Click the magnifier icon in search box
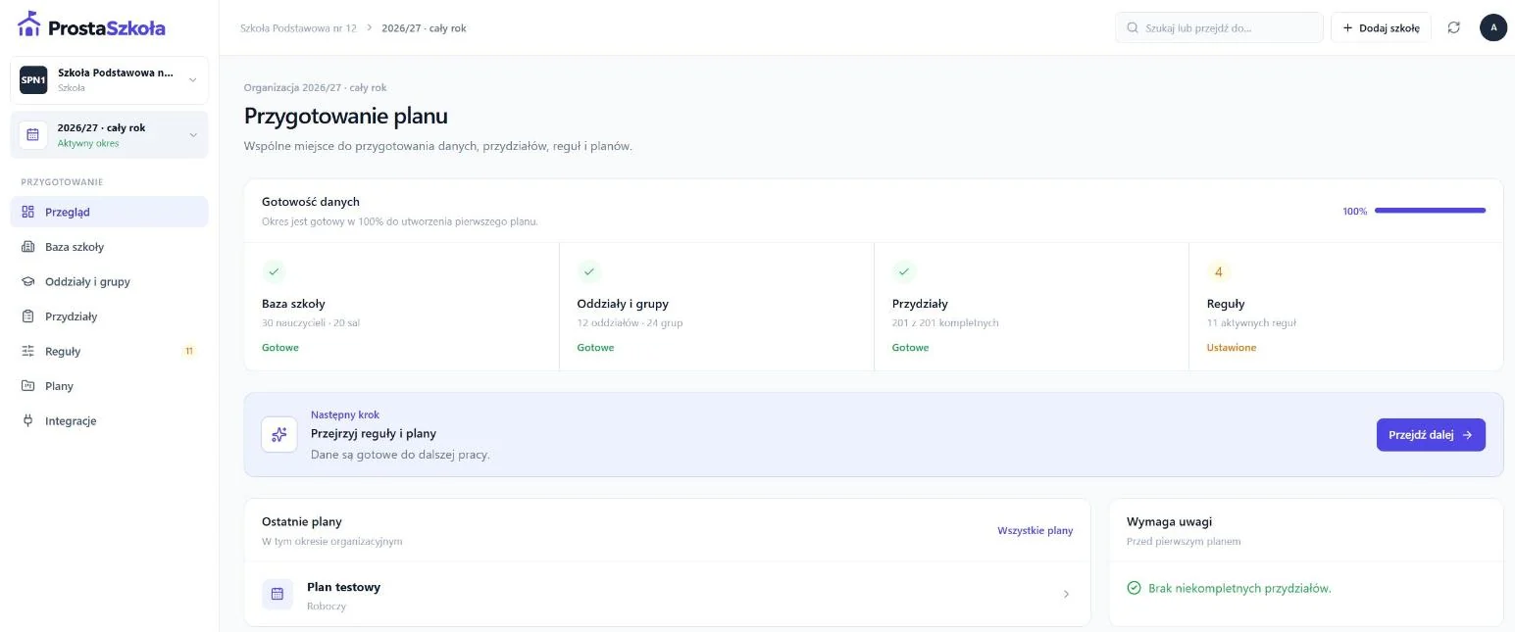1515x632 pixels. 1133,27
